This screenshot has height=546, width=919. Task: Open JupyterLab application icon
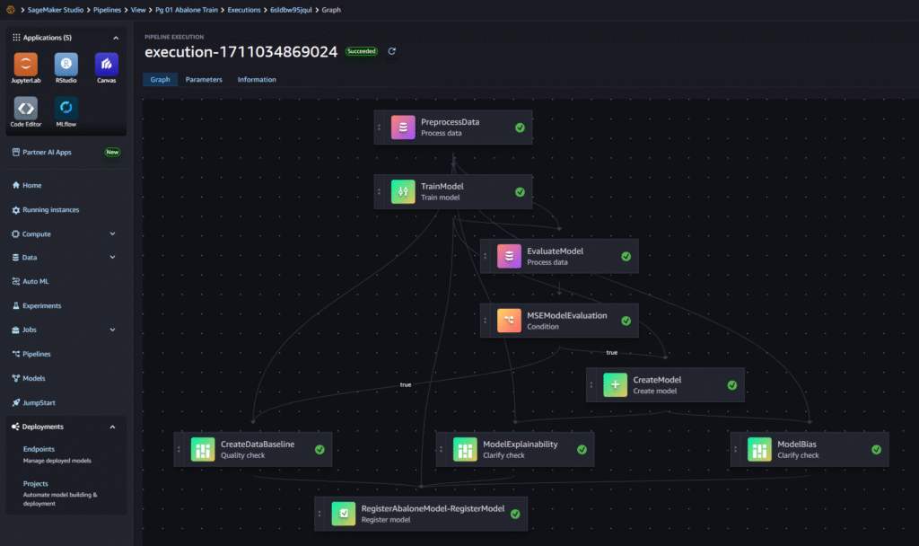(26, 66)
